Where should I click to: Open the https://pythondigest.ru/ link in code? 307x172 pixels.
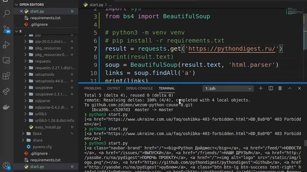click(x=232, y=49)
